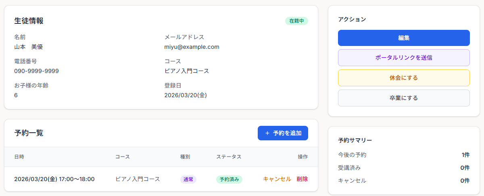Screen dimensions: 484x196
Task: Click 今後の予約 count of 1件
Action: click(465, 155)
